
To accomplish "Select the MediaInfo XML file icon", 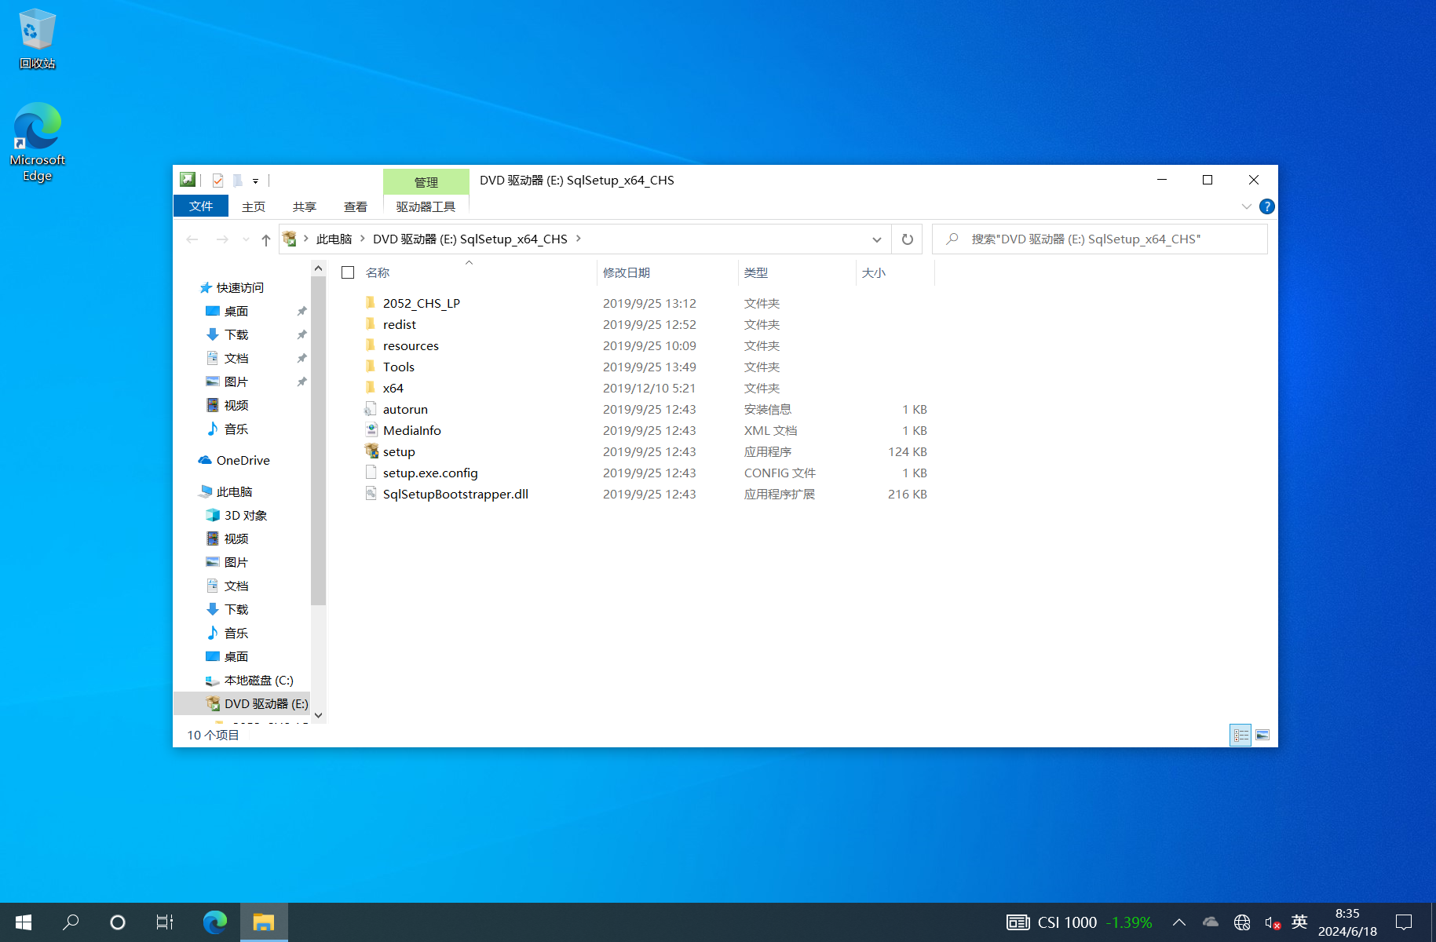I will [x=371, y=430].
